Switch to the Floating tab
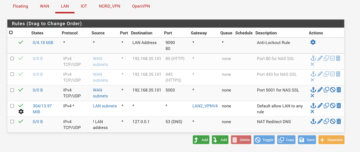The width and height of the screenshot is (360, 152). coord(21,6)
